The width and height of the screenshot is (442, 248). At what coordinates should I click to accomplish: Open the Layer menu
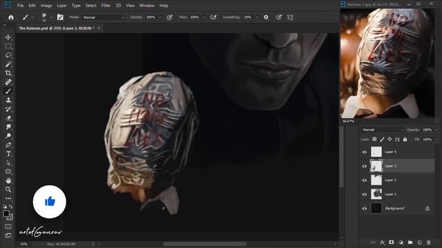[61, 6]
